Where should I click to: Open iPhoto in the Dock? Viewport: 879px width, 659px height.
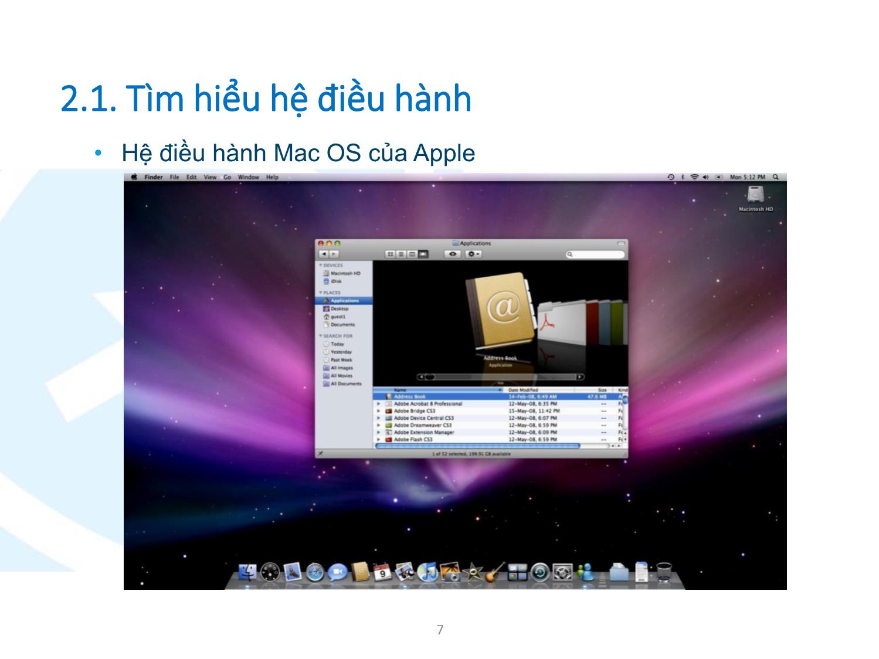click(450, 572)
